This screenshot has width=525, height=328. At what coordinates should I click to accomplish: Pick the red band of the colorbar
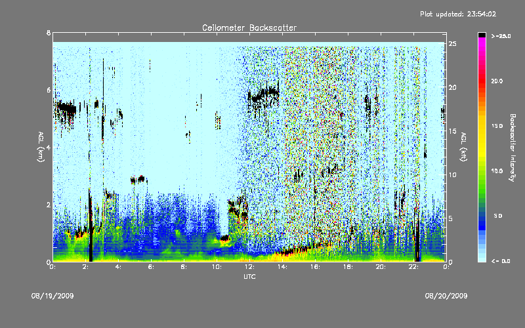482,82
